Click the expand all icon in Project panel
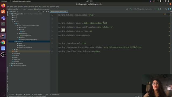The height and width of the screenshot is (97, 172). (41, 11)
